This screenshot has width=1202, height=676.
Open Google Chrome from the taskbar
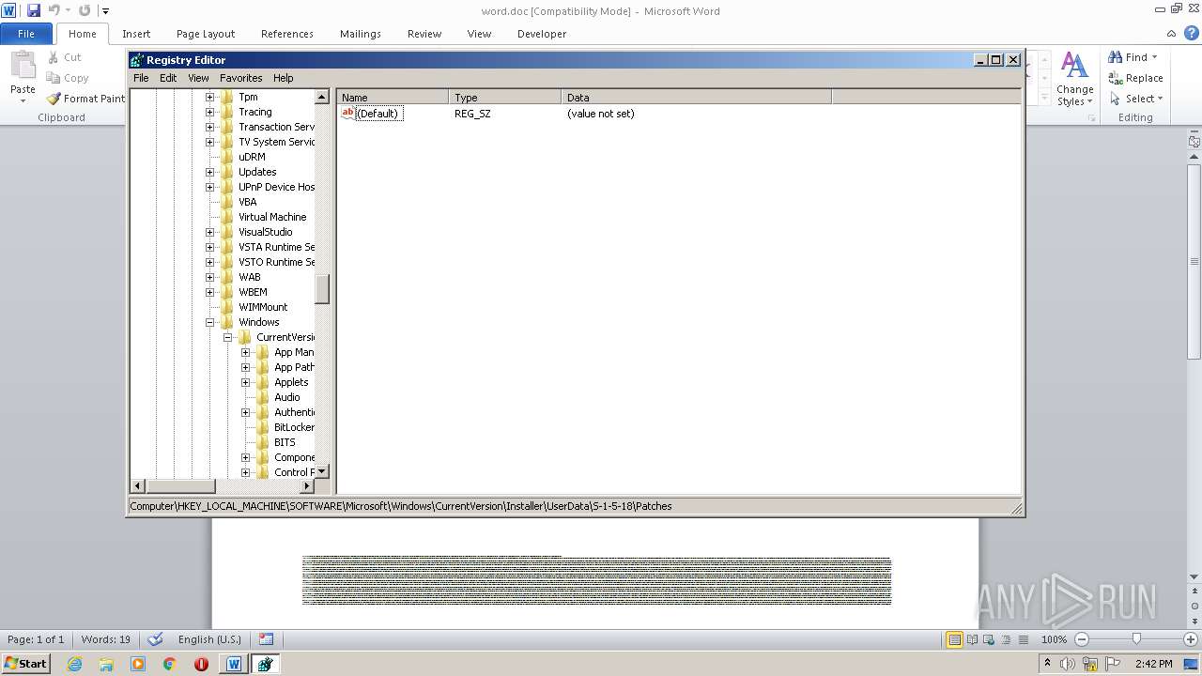(x=170, y=664)
